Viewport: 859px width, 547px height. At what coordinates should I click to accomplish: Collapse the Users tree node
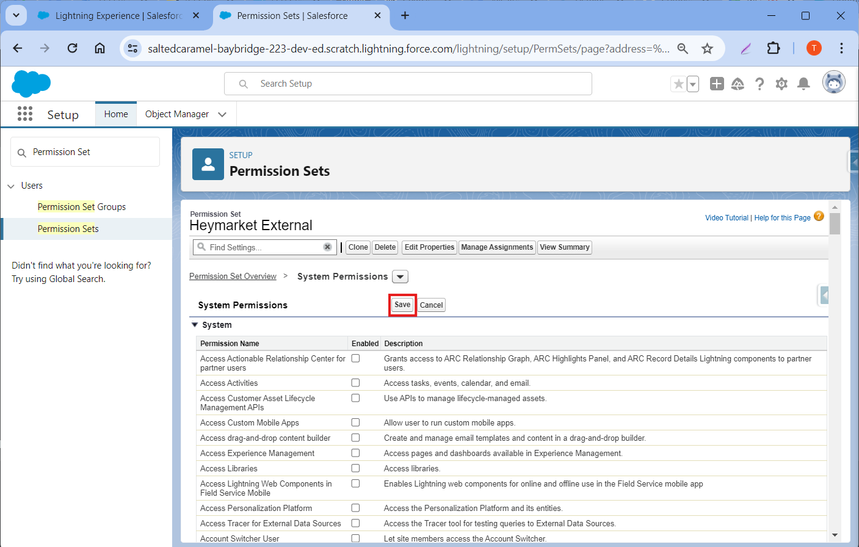point(11,186)
